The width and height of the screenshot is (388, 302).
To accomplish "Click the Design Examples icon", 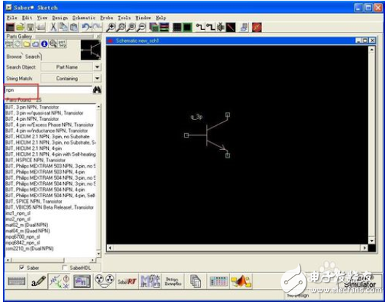I will click(173, 282).
